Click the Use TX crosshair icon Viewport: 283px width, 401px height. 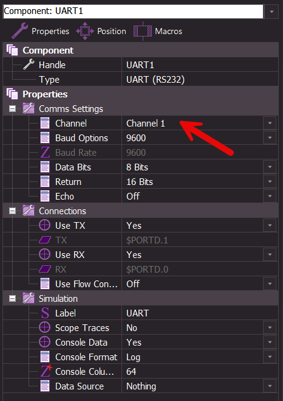pos(45,226)
